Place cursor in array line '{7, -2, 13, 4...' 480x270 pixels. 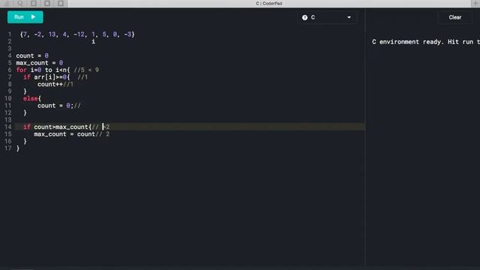point(77,34)
